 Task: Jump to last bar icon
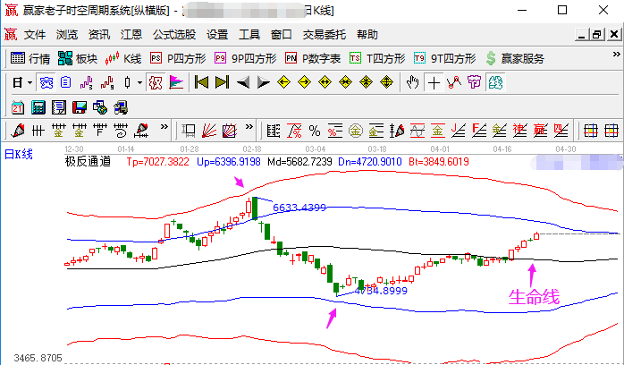pos(221,82)
